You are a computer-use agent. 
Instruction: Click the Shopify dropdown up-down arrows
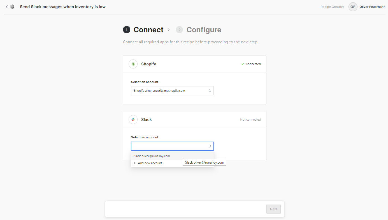[x=210, y=91]
